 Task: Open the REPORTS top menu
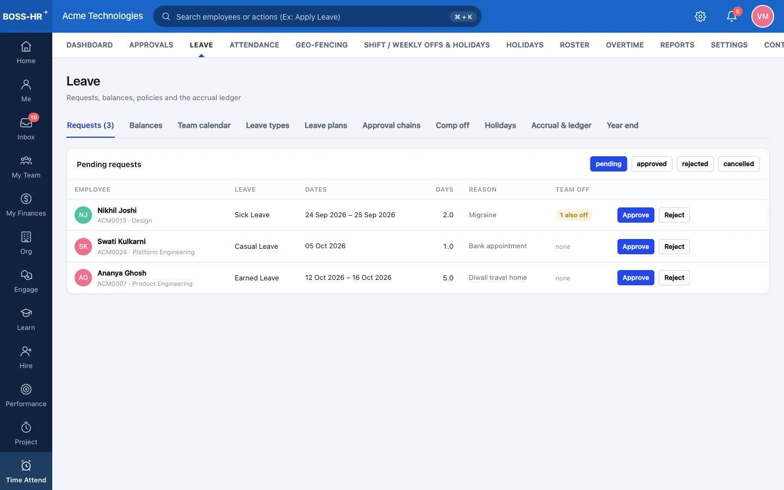pyautogui.click(x=677, y=45)
